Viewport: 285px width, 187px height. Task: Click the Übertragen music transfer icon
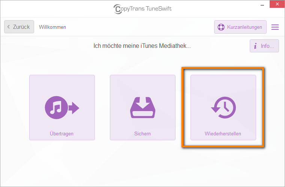(x=62, y=107)
